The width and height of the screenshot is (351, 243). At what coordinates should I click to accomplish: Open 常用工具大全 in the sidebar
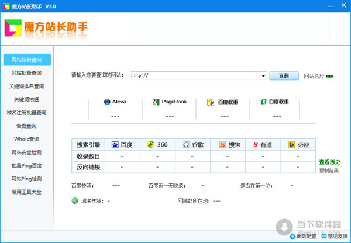click(26, 192)
